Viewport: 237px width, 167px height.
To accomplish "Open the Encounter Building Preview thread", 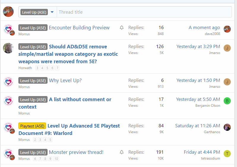I will tap(79, 28).
